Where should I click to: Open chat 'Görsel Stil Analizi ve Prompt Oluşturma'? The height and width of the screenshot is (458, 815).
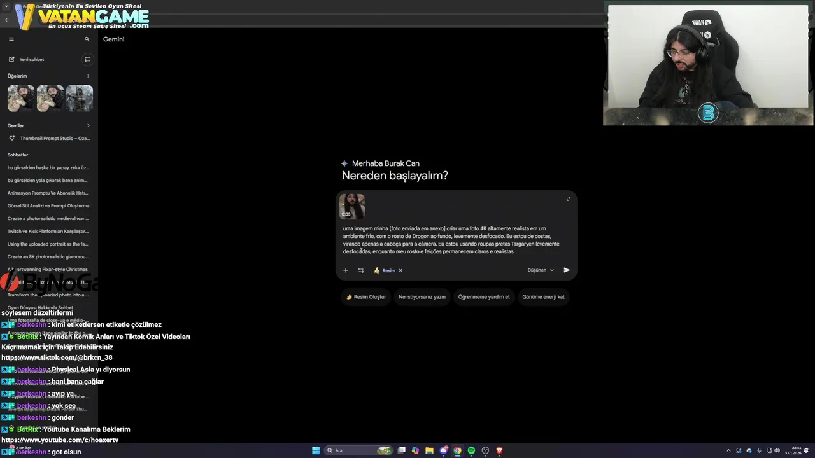click(x=48, y=205)
